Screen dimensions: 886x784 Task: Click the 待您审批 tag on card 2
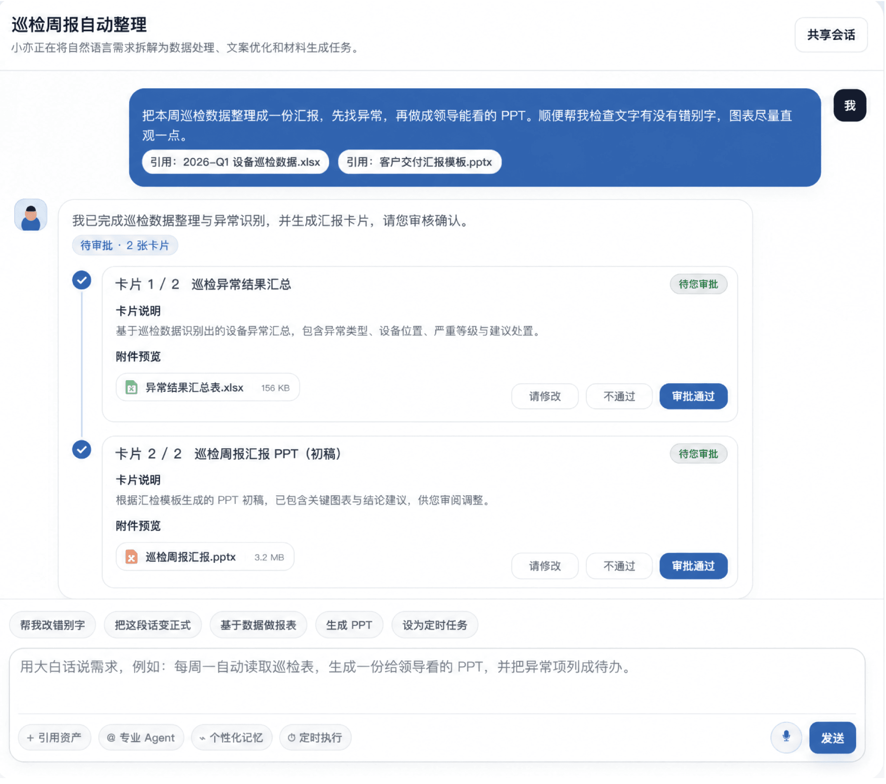click(x=698, y=453)
